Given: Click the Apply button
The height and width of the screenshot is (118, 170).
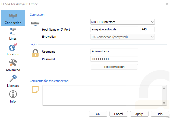Looking at the screenshot, I should (x=139, y=114).
